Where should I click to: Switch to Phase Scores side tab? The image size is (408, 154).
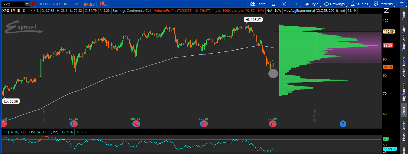click(403, 131)
